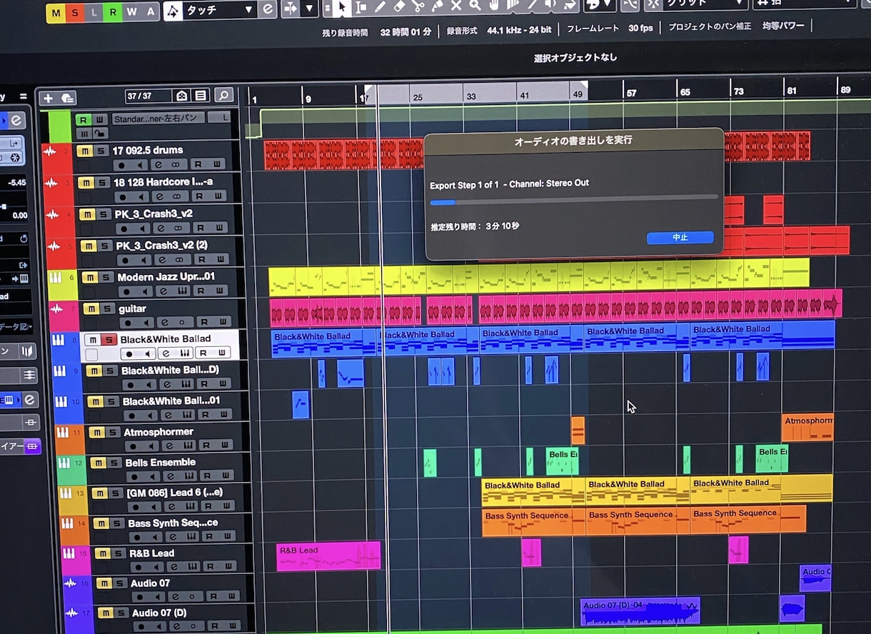Select the Mute X tool

[456, 6]
